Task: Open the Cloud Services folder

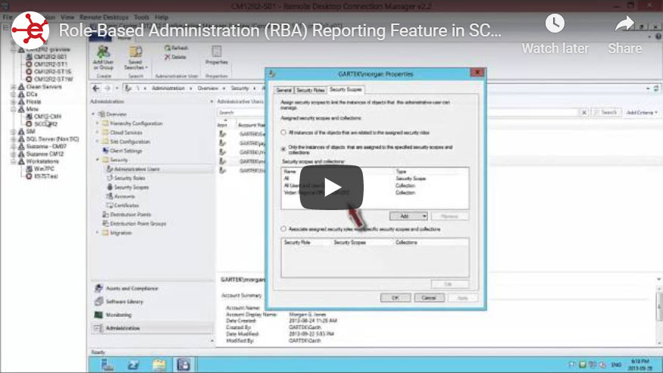Action: point(126,133)
